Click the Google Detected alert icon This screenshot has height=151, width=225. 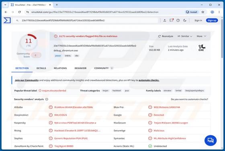(150, 115)
